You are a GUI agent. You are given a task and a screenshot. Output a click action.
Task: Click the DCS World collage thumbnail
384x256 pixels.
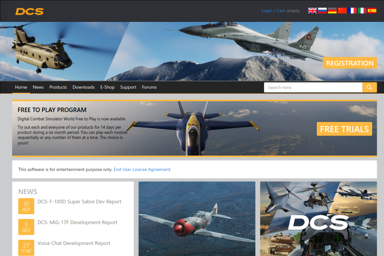pyautogui.click(x=318, y=218)
